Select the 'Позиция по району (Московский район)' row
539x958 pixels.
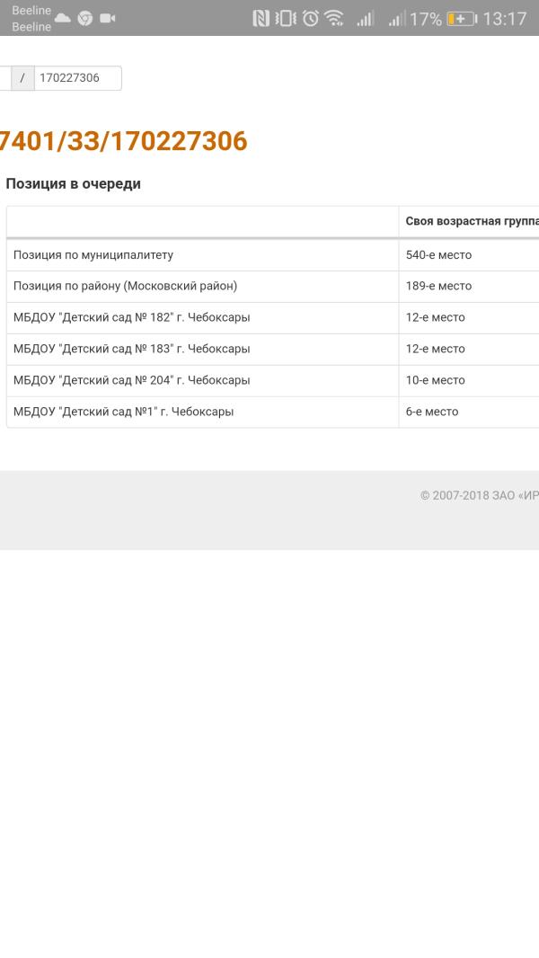[273, 286]
